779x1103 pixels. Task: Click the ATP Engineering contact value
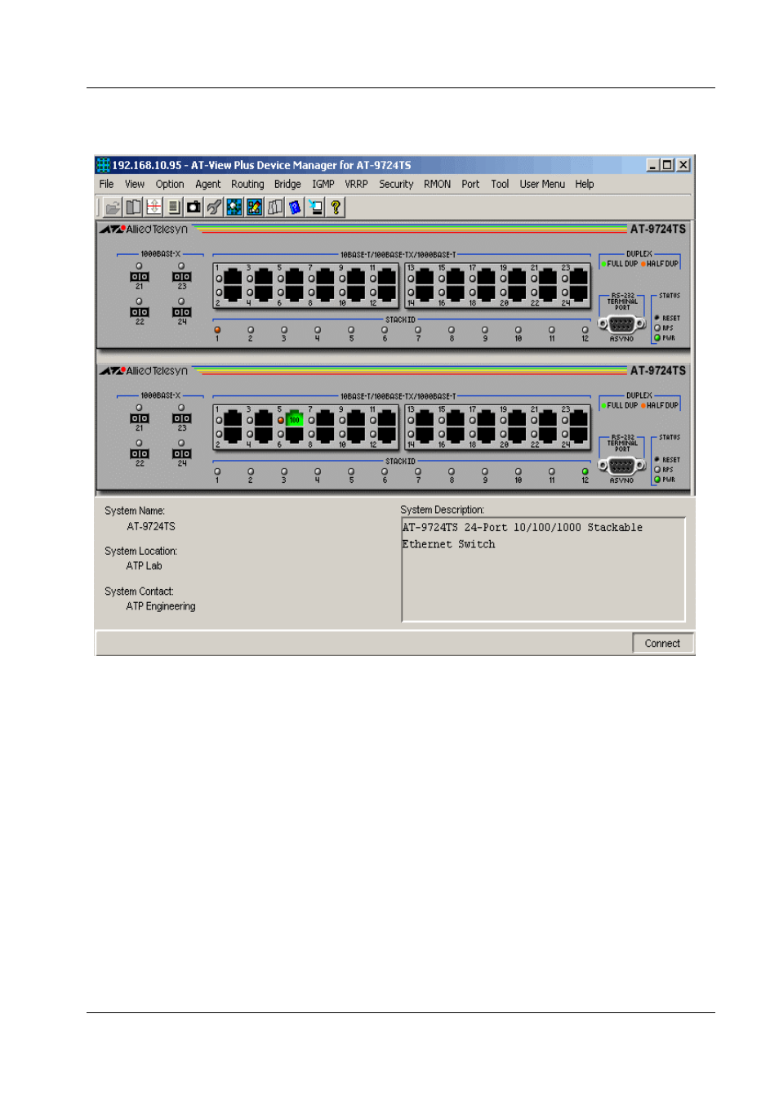(161, 606)
